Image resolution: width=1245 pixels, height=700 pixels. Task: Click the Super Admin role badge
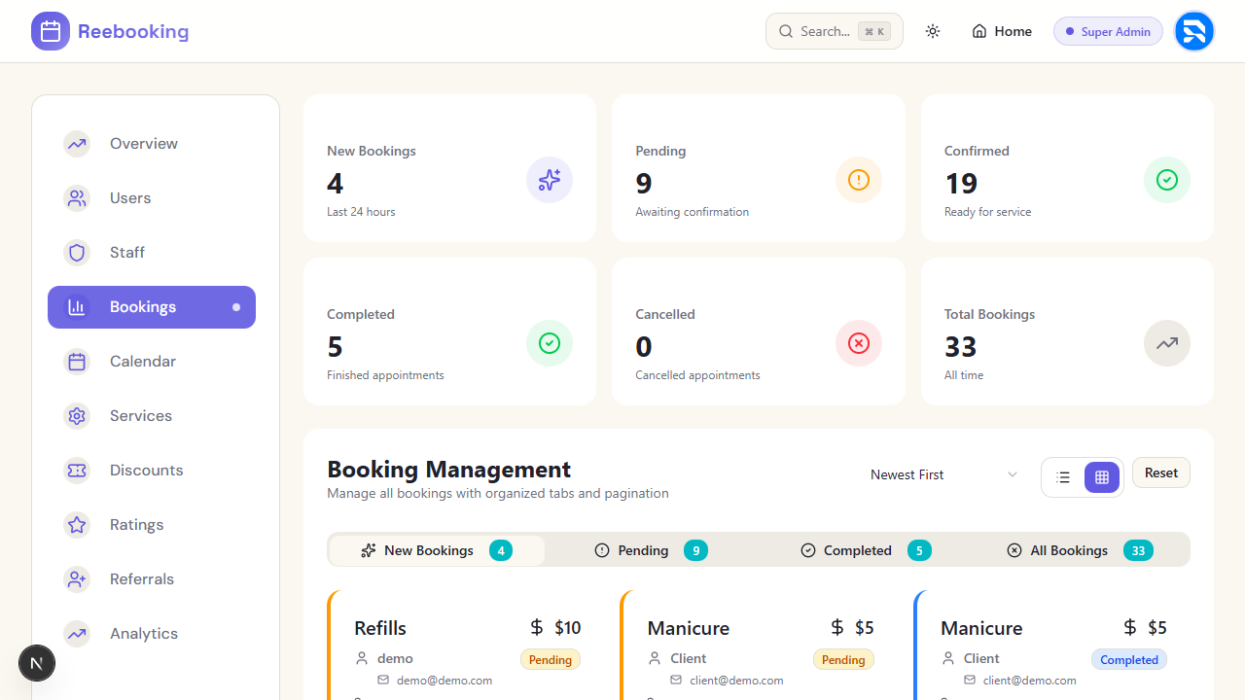click(x=1108, y=31)
